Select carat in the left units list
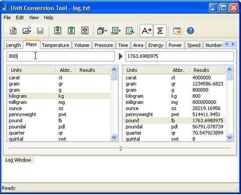 point(59,78)
